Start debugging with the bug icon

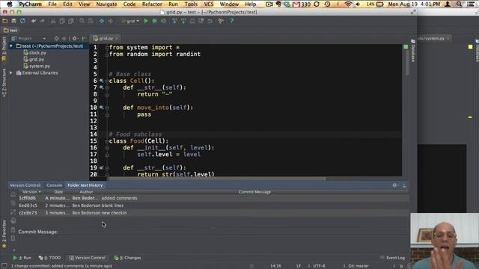(155, 21)
